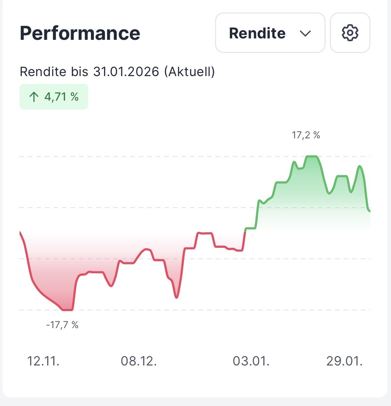Select the 08.12. date on the axis
Viewport: 391px width, 406px height.
tap(139, 361)
